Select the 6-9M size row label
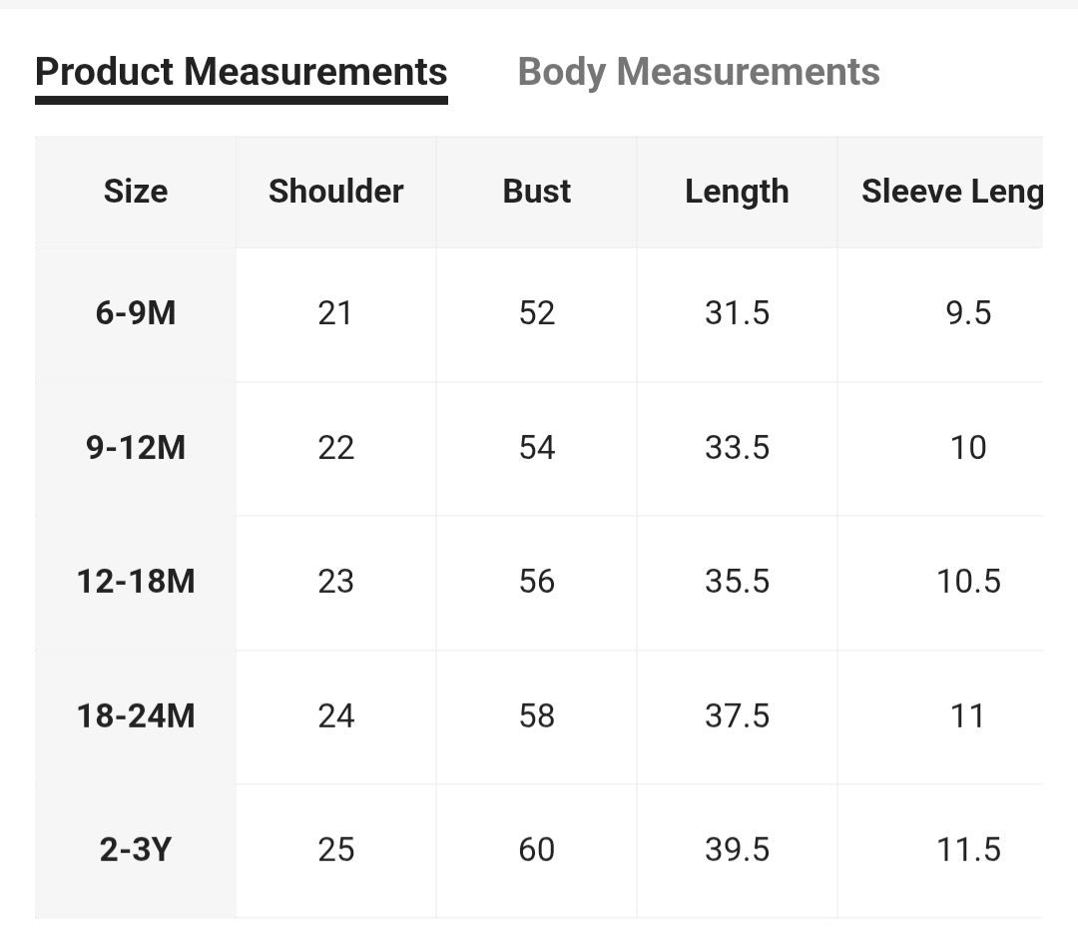Viewport: 1078px width, 932px height. [x=136, y=313]
